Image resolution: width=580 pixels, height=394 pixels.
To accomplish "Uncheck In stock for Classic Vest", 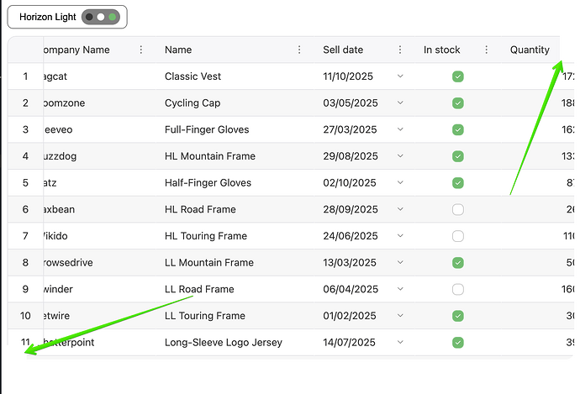I will pyautogui.click(x=458, y=76).
